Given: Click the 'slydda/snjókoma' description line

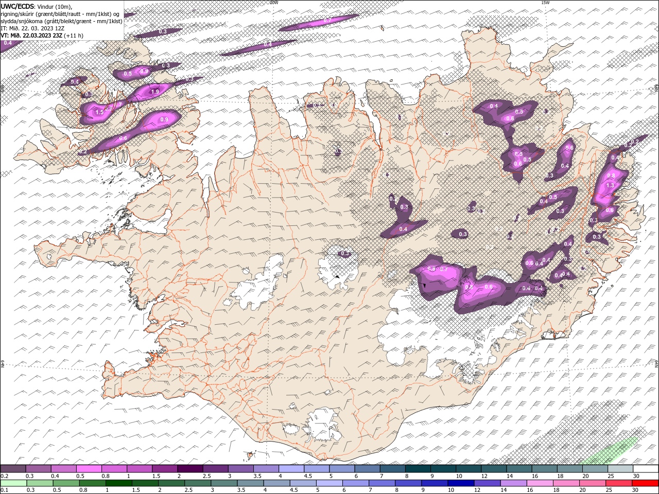Looking at the screenshot, I should (x=61, y=21).
